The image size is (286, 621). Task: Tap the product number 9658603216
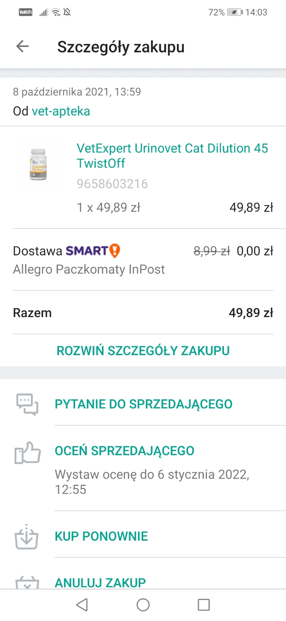pos(112,184)
